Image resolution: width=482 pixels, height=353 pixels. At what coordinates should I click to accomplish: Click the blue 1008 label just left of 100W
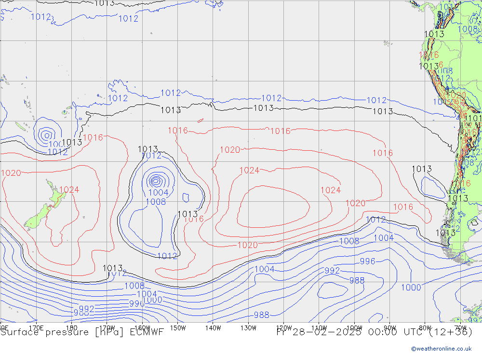pyautogui.click(x=349, y=241)
